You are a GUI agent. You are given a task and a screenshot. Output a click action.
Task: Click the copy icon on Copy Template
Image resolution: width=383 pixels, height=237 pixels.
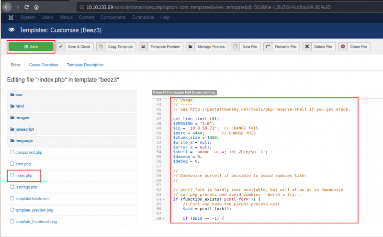[x=101, y=46]
